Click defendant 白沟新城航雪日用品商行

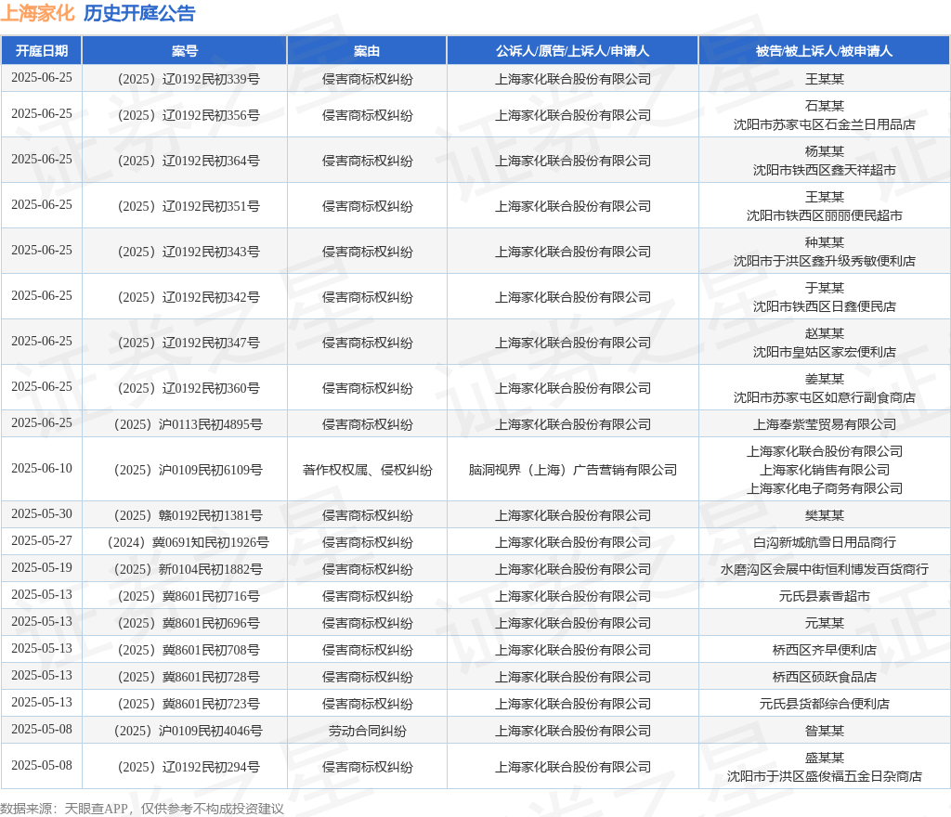pos(825,542)
